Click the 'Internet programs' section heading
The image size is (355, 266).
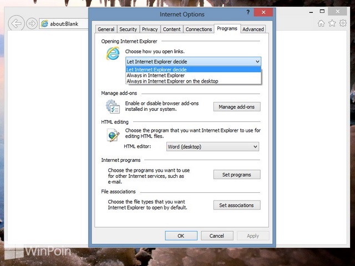point(121,160)
